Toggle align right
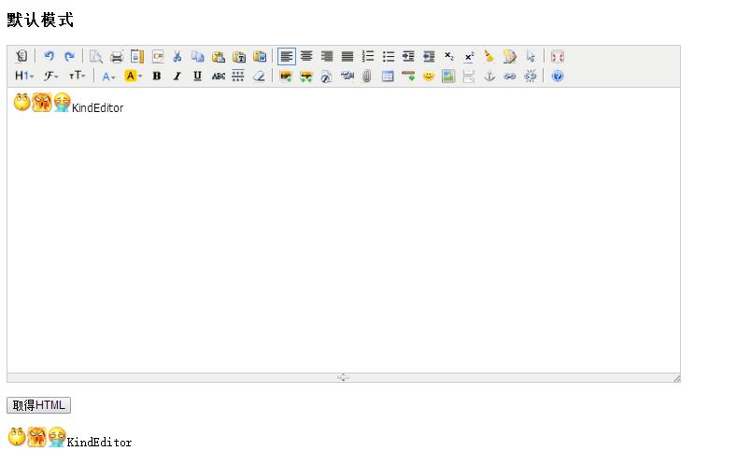The height and width of the screenshot is (465, 751). pyautogui.click(x=327, y=56)
